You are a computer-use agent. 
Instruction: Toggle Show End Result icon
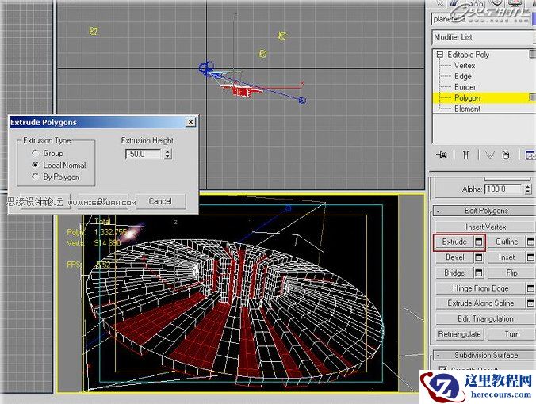466,155
